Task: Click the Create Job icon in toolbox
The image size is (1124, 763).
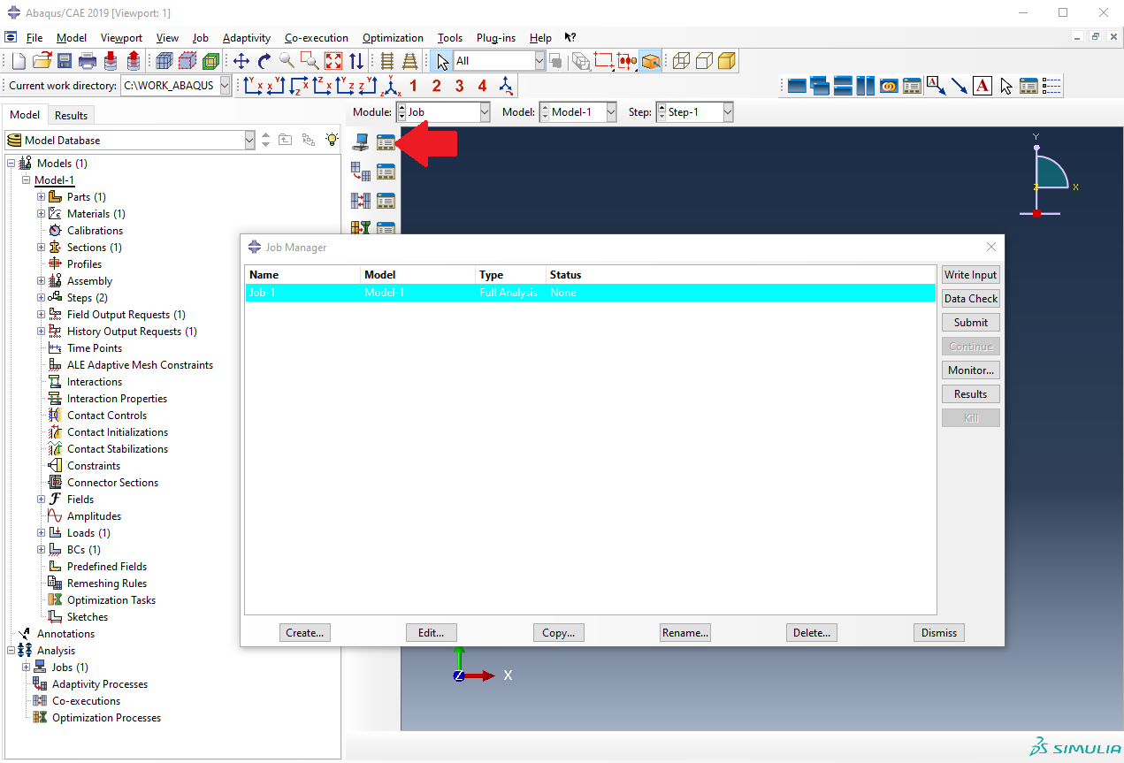Action: (360, 141)
